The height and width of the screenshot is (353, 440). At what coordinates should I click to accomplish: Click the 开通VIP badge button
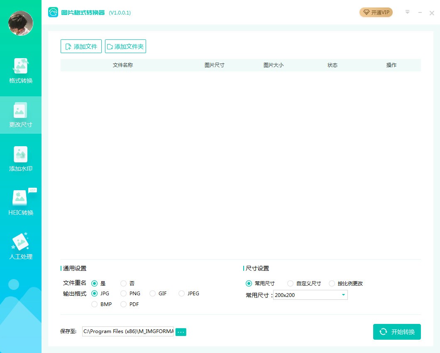[x=376, y=12]
